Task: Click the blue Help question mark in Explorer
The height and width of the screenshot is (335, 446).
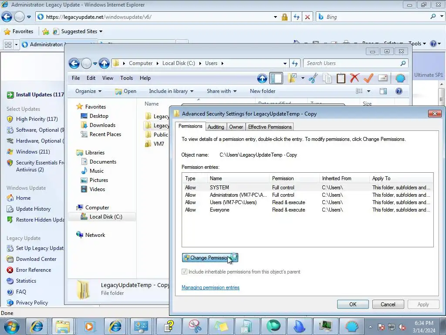Action: coord(399,91)
